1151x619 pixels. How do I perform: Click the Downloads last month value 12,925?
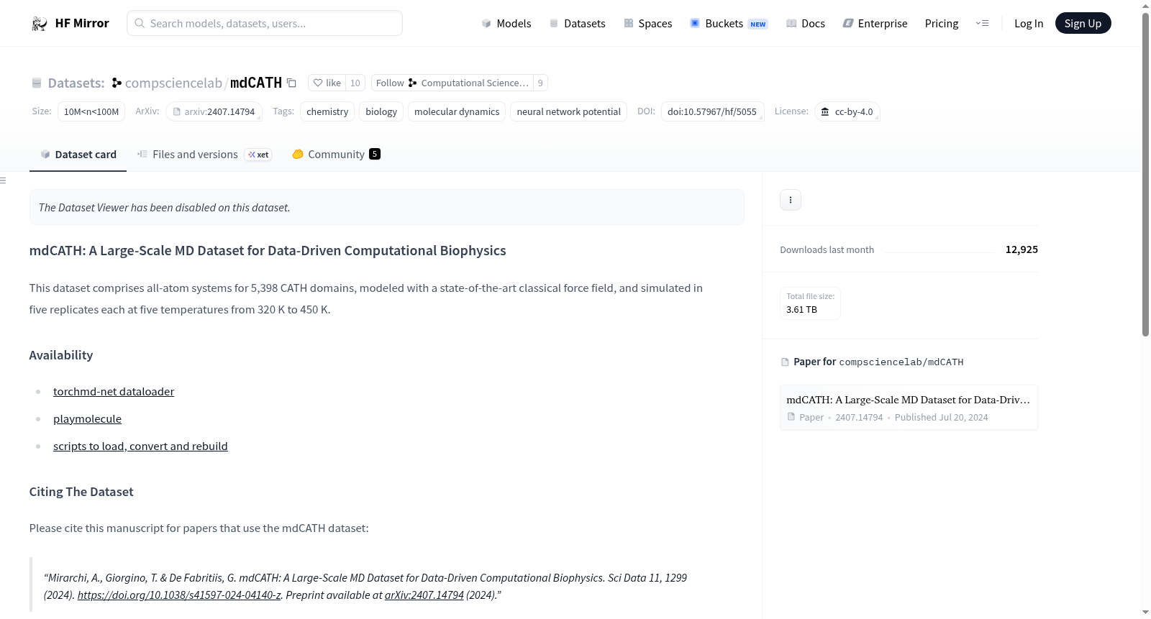click(1022, 249)
